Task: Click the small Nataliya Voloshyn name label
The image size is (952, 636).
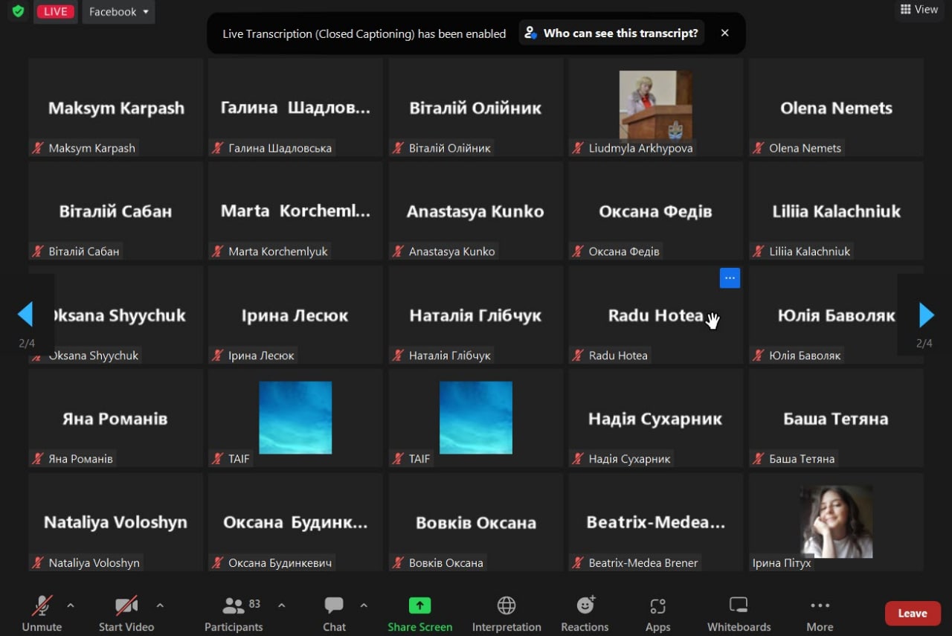Action: tap(94, 563)
